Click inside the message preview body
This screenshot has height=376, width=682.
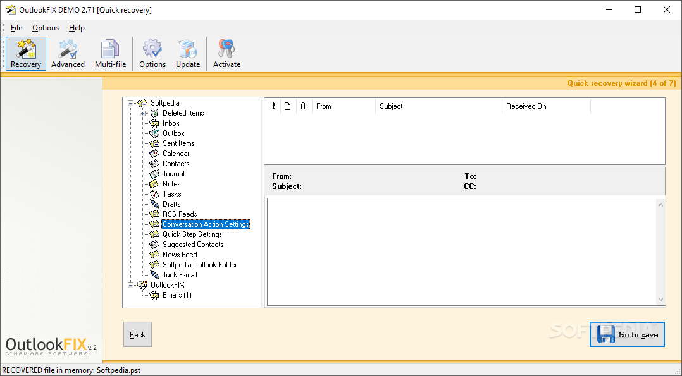pyautogui.click(x=461, y=252)
